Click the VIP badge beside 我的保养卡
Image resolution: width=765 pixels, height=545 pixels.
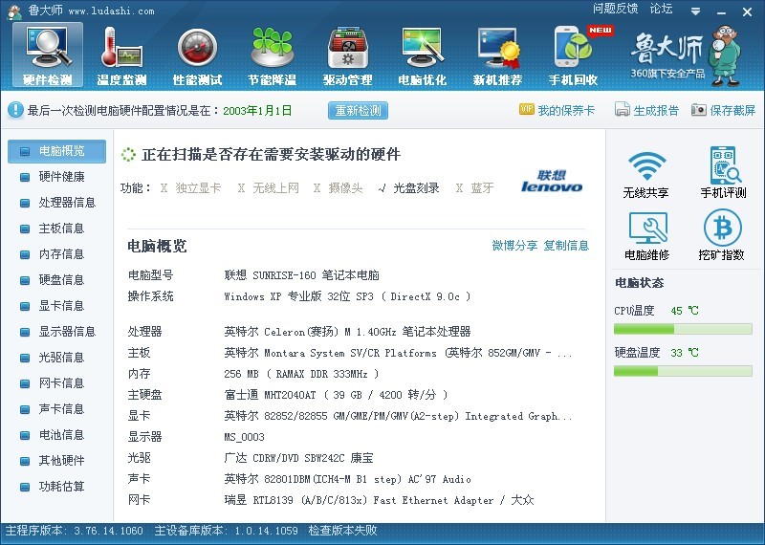527,109
